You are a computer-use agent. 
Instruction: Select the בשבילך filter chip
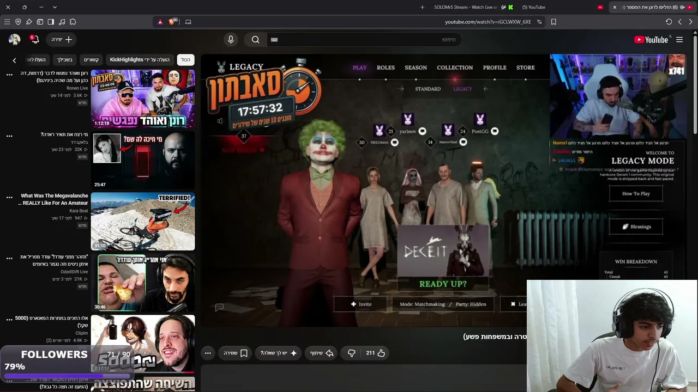pyautogui.click(x=65, y=59)
